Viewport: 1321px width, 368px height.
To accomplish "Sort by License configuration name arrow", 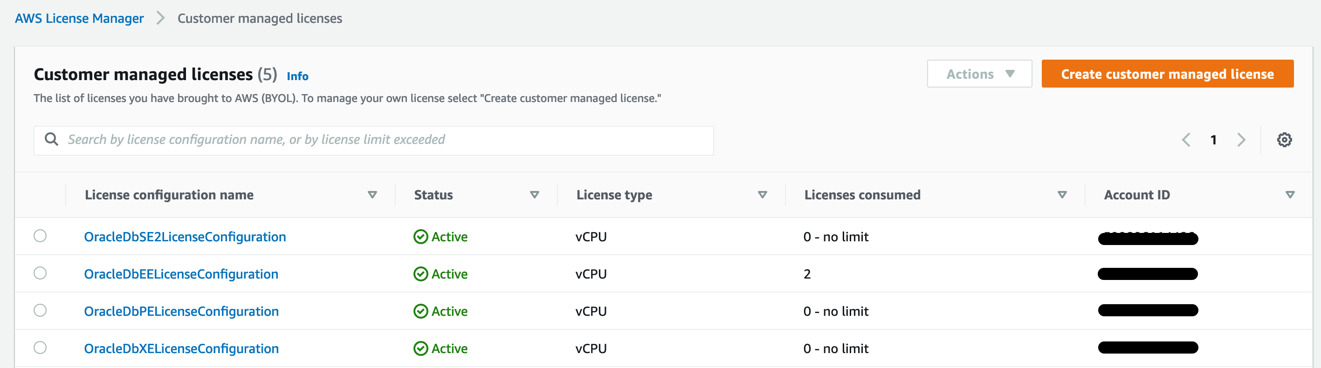I will pyautogui.click(x=373, y=195).
